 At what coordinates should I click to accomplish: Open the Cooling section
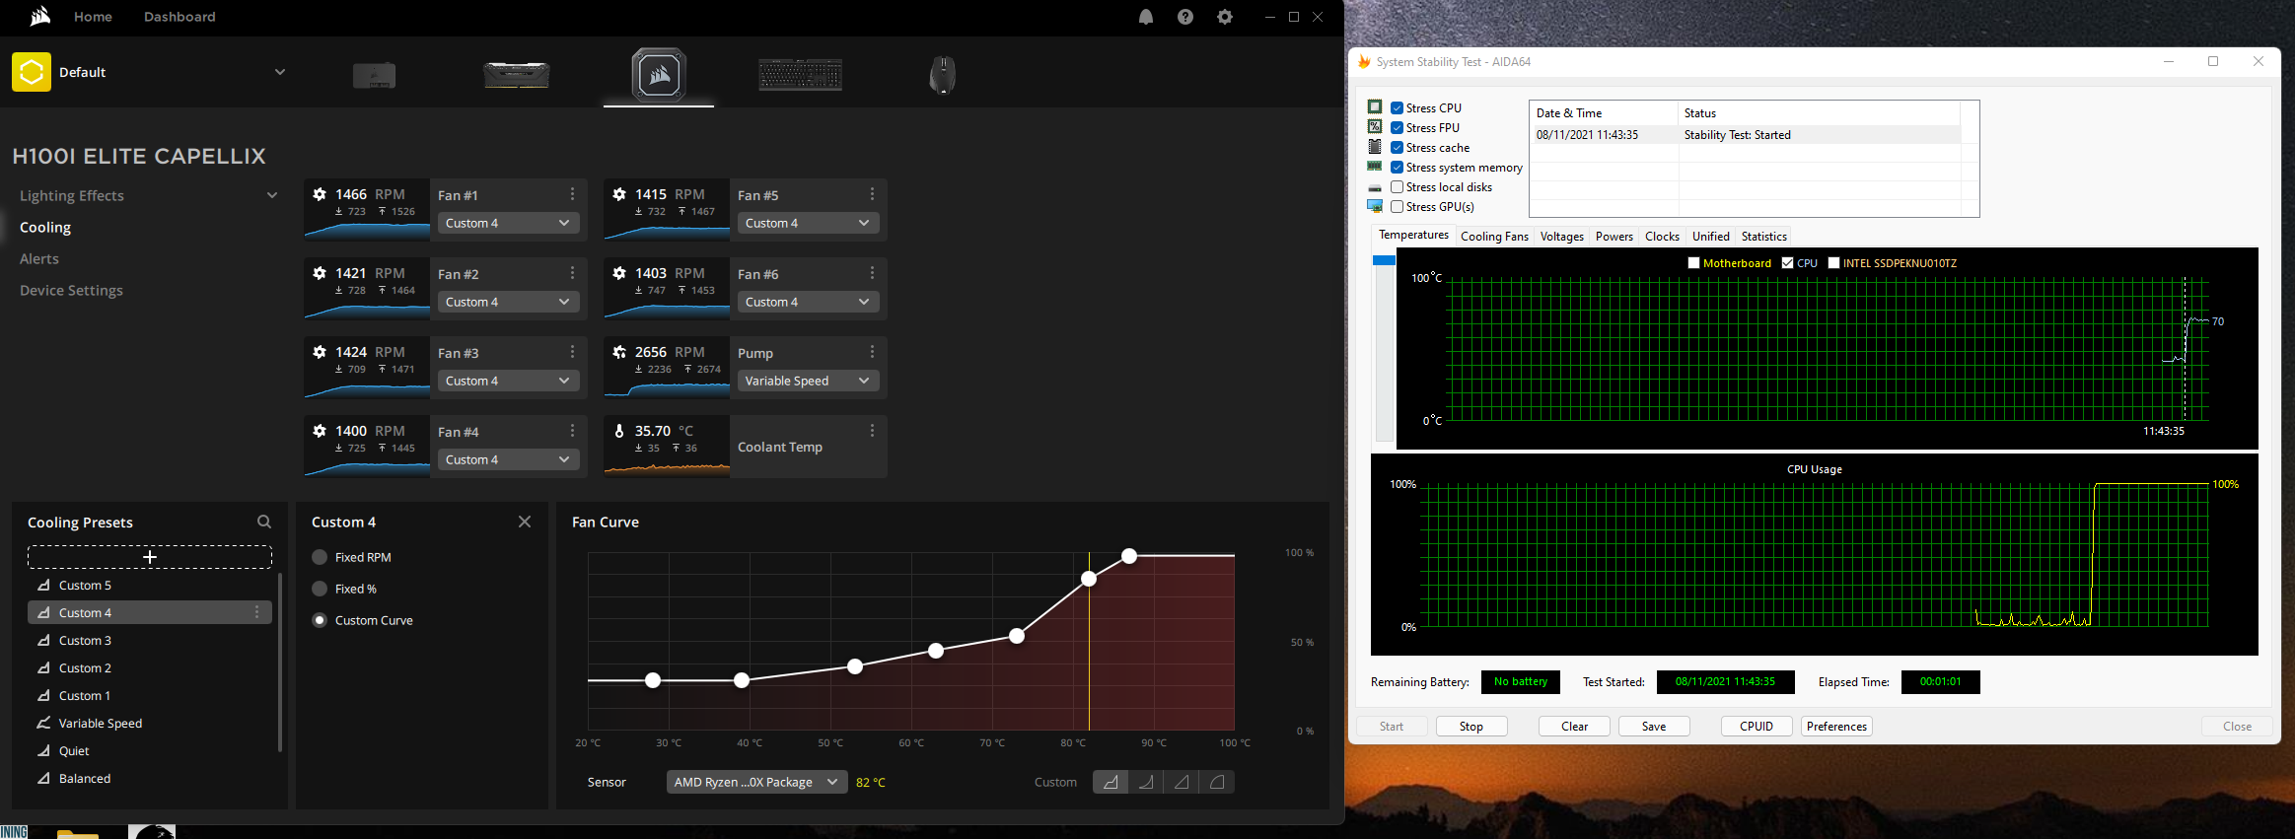point(45,227)
